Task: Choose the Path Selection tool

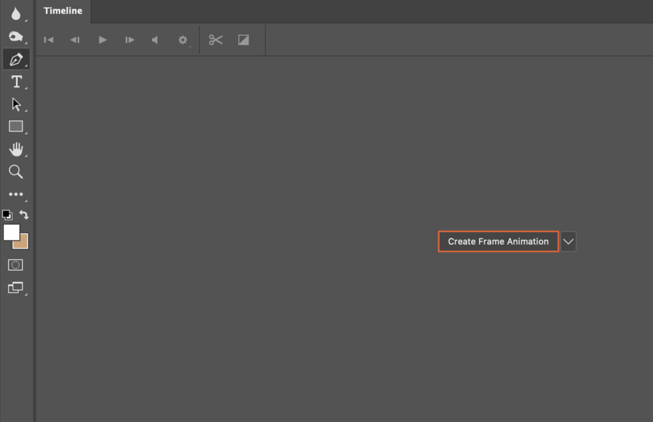Action: (15, 103)
